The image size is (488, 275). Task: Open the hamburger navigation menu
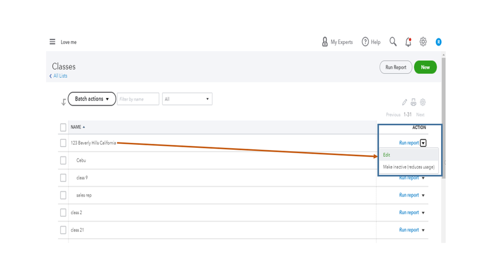pyautogui.click(x=52, y=42)
